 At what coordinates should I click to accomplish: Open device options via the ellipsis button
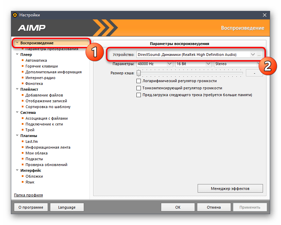259,55
